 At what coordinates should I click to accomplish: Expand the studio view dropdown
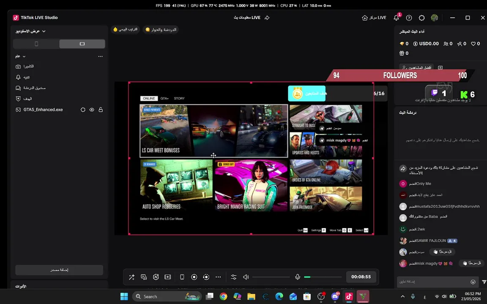coord(30,31)
